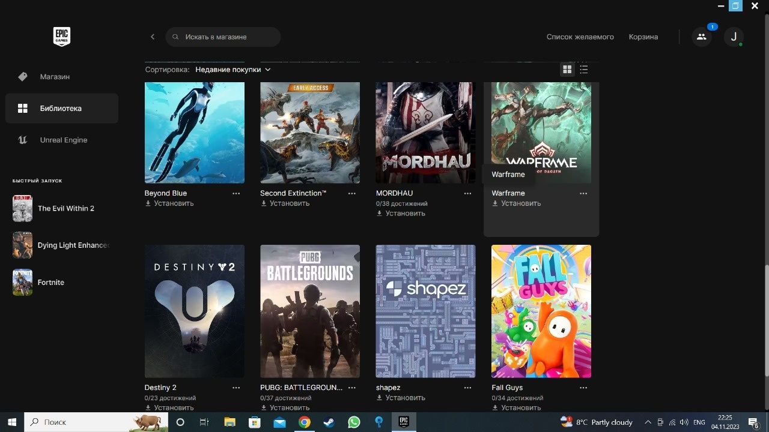Open Unreal Engine in the sidebar
The height and width of the screenshot is (432, 769).
62,140
